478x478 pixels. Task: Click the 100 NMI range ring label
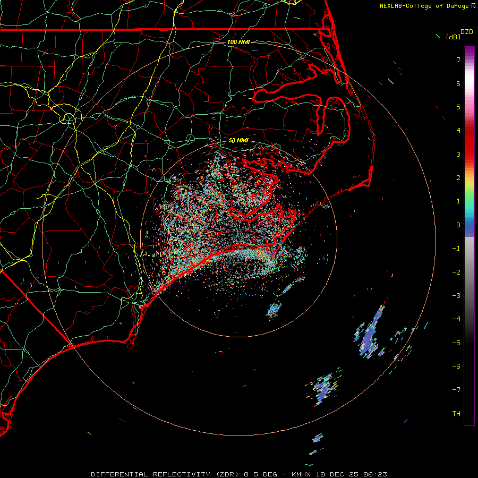238,42
